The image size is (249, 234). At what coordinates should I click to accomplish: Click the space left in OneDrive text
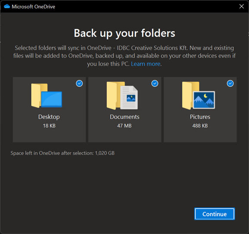(63, 153)
